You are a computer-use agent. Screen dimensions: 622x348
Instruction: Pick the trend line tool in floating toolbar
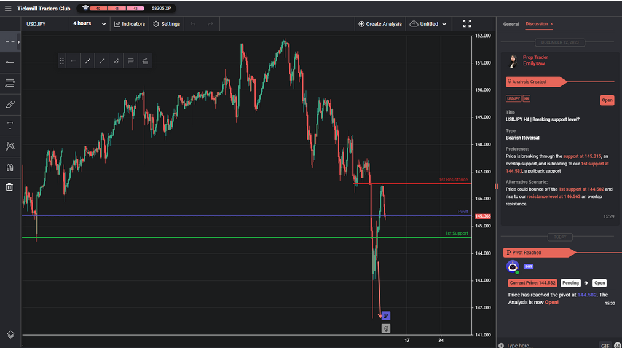pos(102,61)
